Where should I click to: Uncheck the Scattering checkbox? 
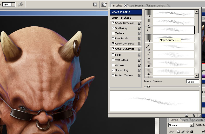coord(113,28)
